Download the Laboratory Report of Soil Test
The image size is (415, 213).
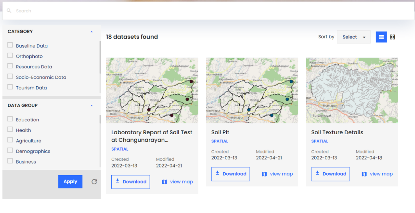click(131, 182)
